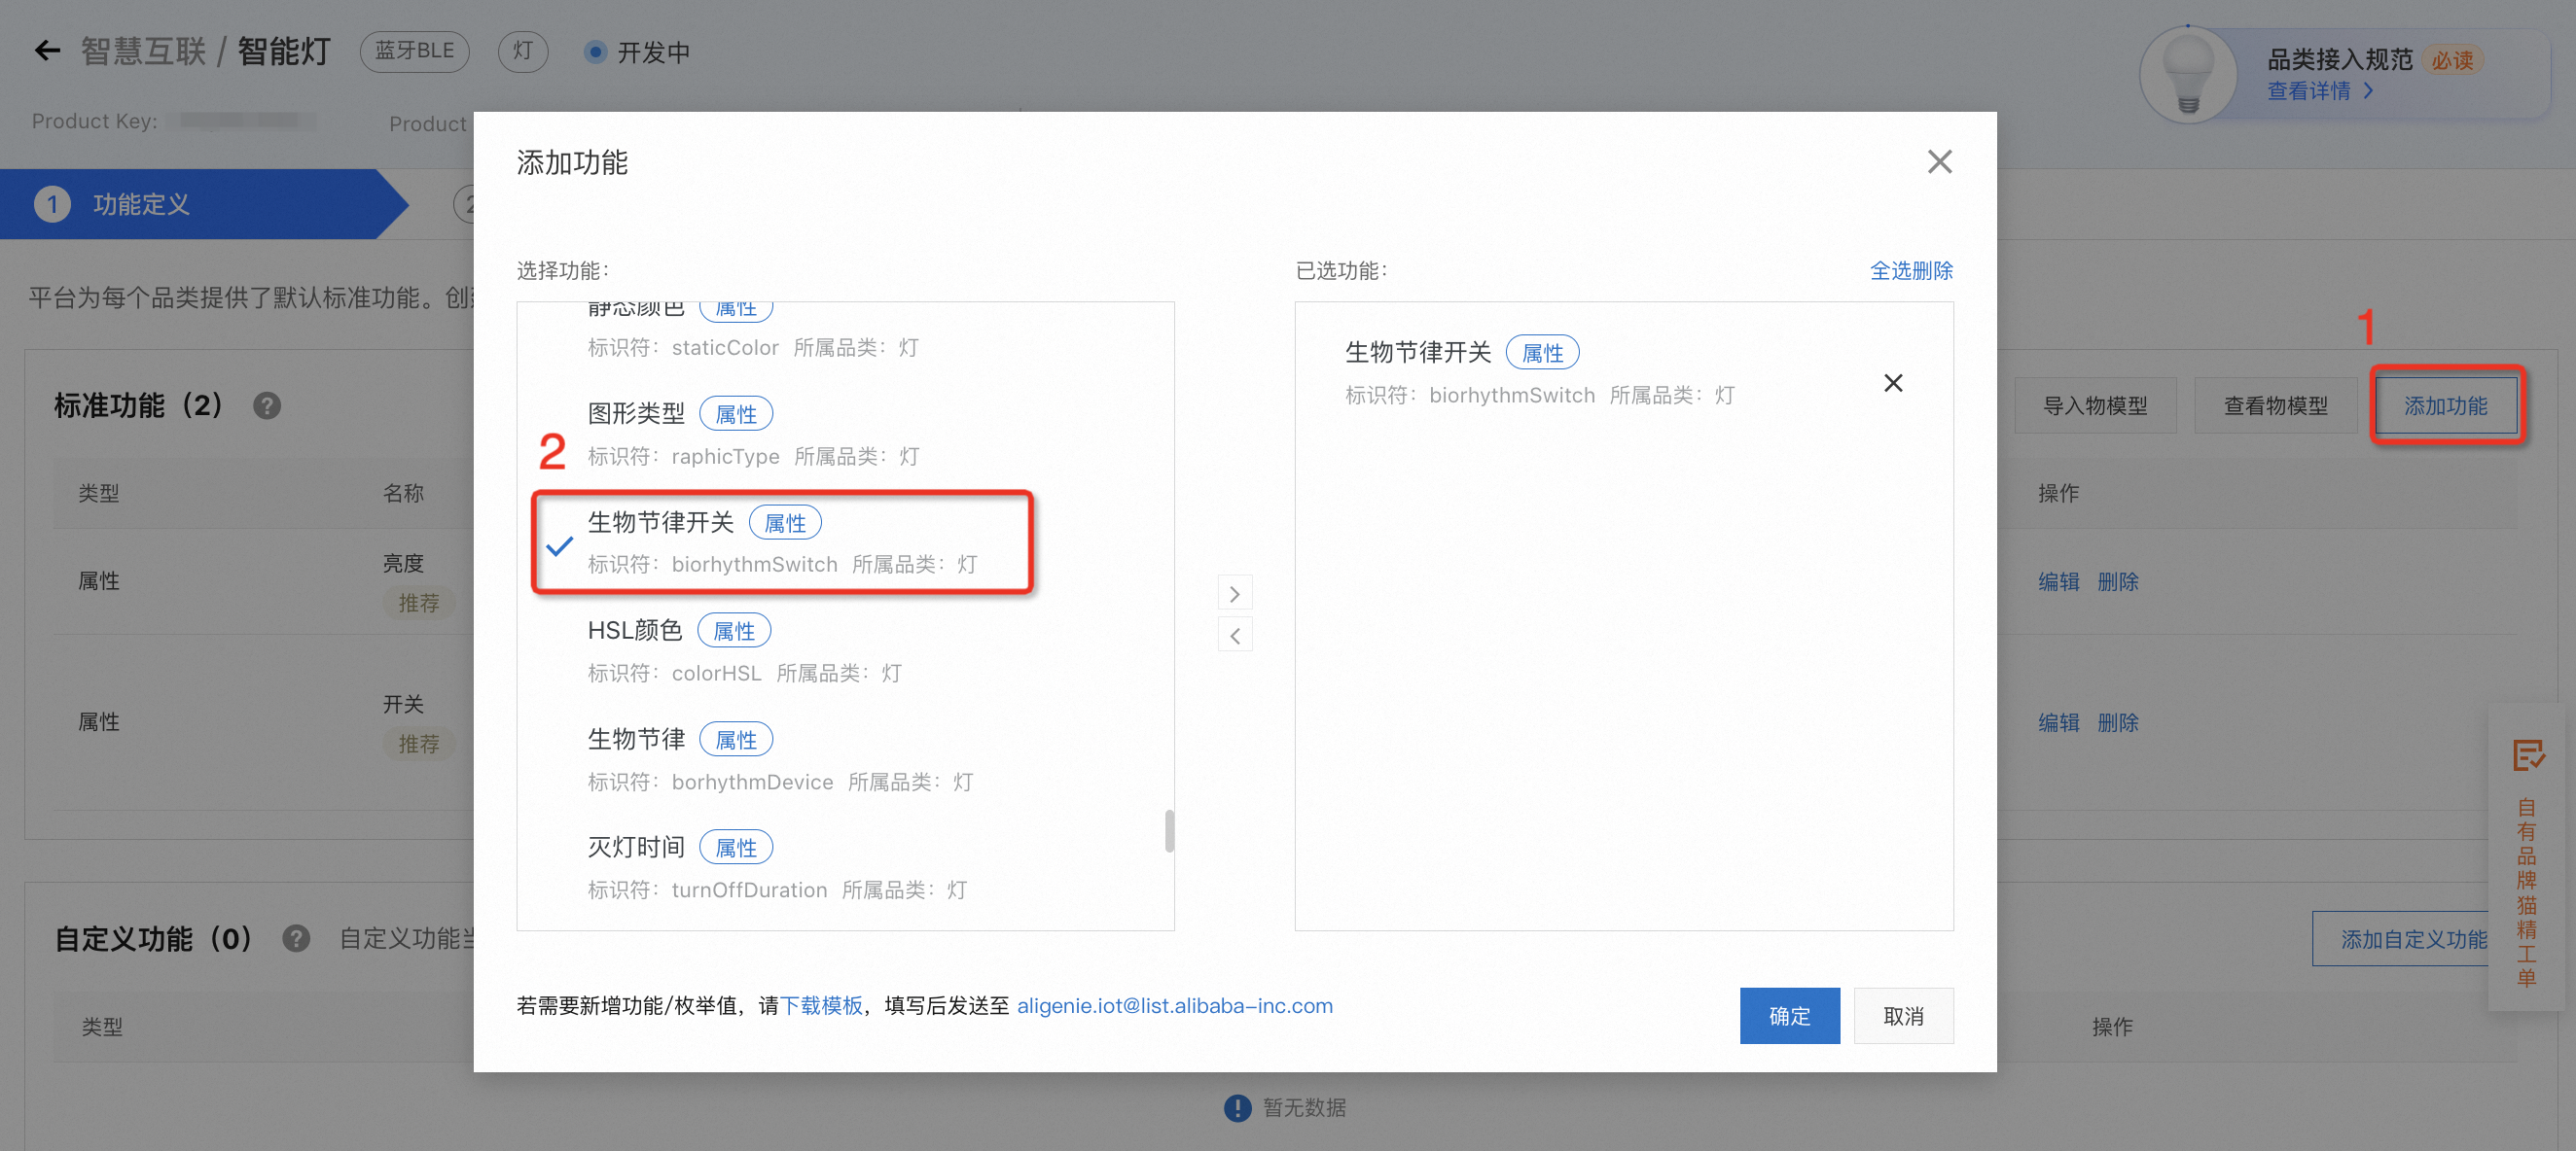This screenshot has height=1151, width=2576.
Task: Click 编辑 in the 亮度 row
Action: 2058,581
